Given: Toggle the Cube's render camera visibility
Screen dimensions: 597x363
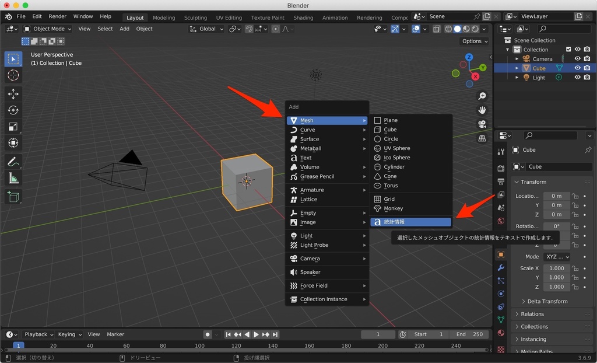Looking at the screenshot, I should click(587, 68).
